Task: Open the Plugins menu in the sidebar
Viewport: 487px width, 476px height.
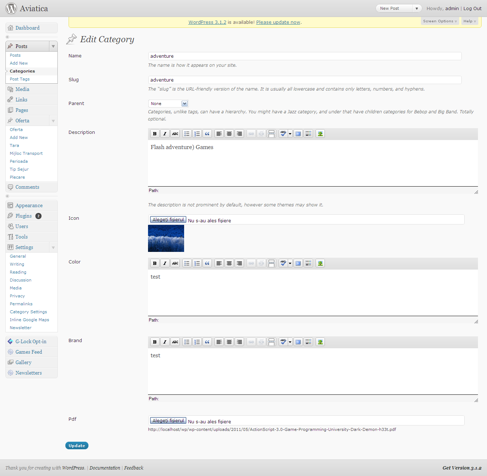Action: click(23, 216)
